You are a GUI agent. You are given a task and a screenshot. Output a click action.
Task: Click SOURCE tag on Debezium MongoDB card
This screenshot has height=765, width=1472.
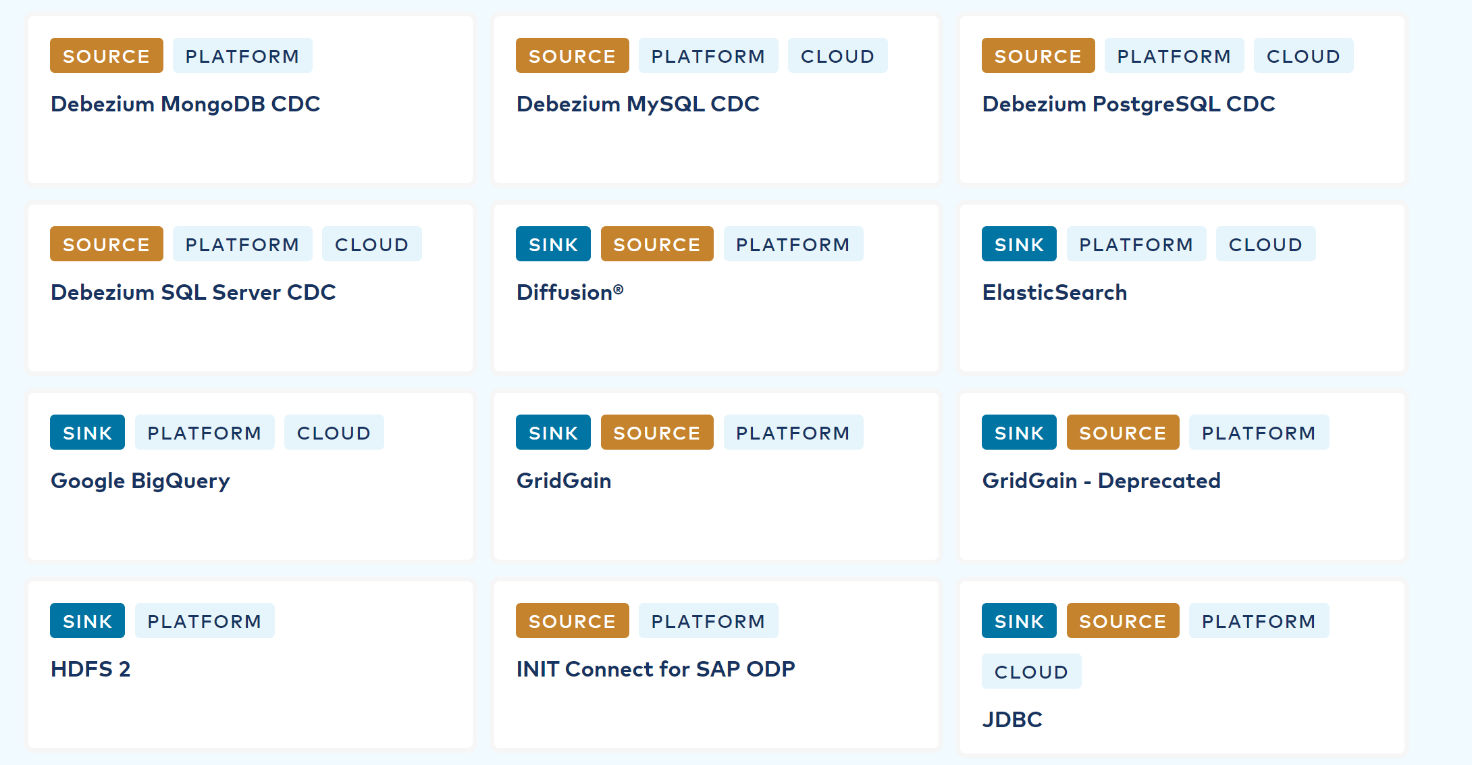tap(106, 56)
